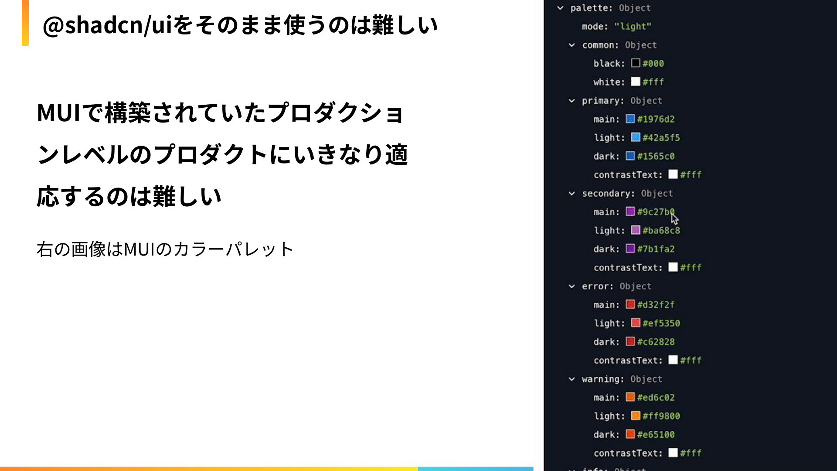This screenshot has height=471, width=837.
Task: Click the #ed6c02 hex value text
Action: [656, 398]
